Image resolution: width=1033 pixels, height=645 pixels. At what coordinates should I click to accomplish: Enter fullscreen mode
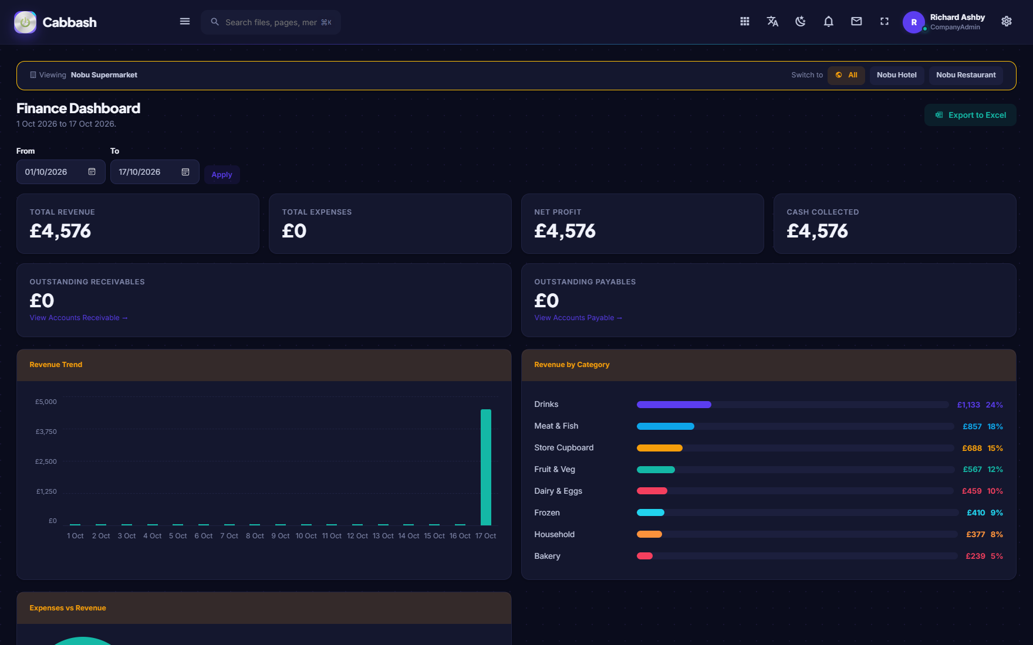pos(885,22)
